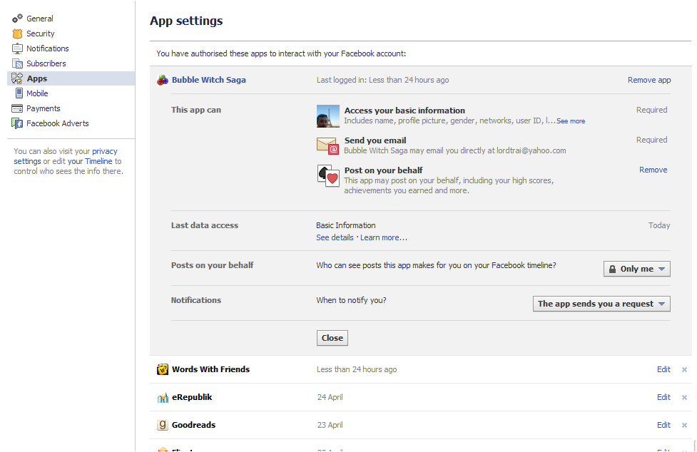
Task: Click the Words With Friends app icon
Action: pyautogui.click(x=163, y=369)
